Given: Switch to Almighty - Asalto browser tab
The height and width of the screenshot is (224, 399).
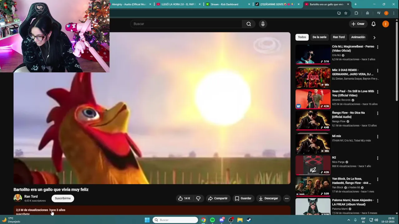Looking at the screenshot, I should coord(129,4).
